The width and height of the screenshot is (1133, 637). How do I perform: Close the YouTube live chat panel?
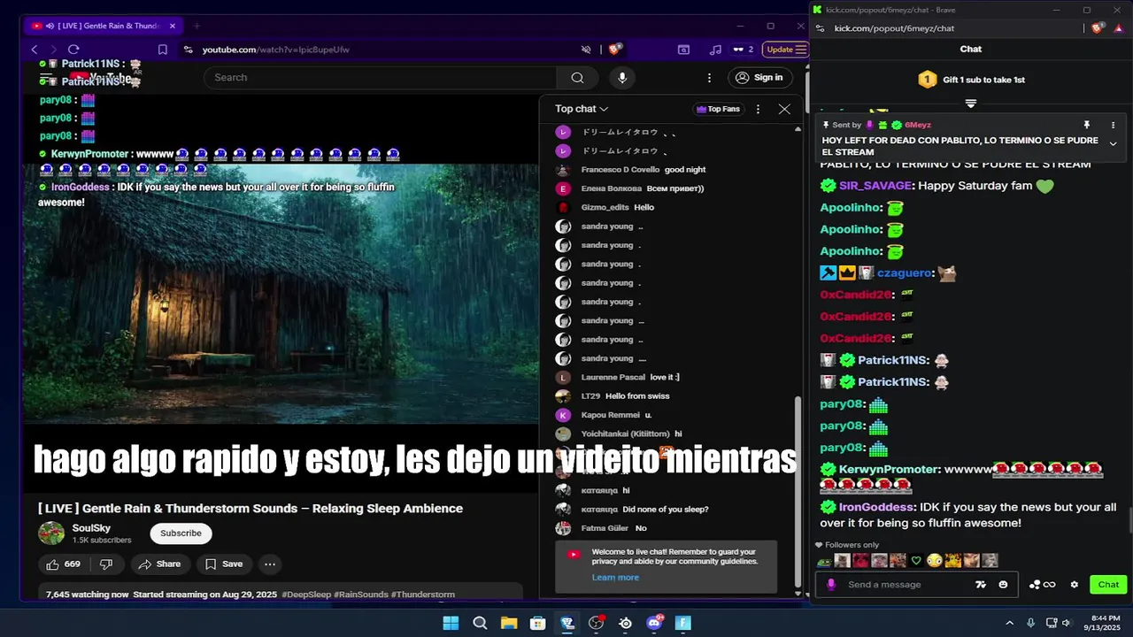click(784, 109)
